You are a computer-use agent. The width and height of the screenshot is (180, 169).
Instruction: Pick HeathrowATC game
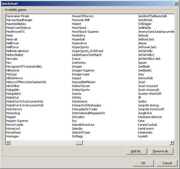[x=16, y=32]
